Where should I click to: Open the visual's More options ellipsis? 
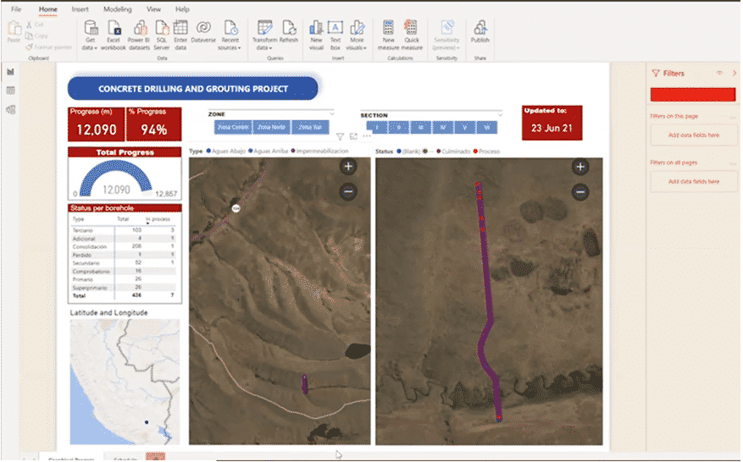(367, 136)
